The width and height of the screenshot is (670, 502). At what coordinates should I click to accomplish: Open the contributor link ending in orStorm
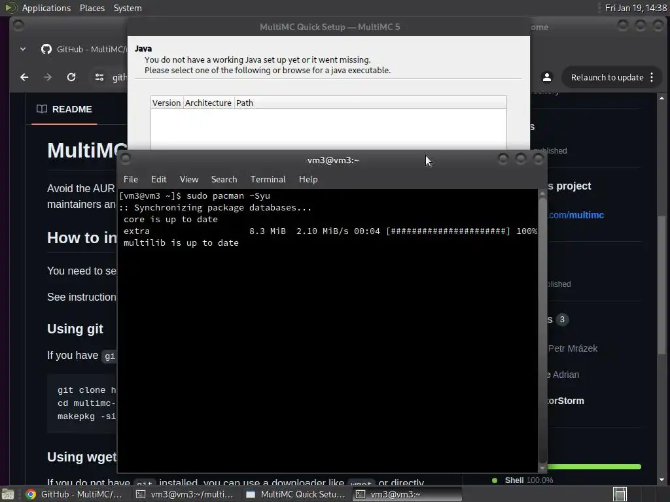(566, 401)
